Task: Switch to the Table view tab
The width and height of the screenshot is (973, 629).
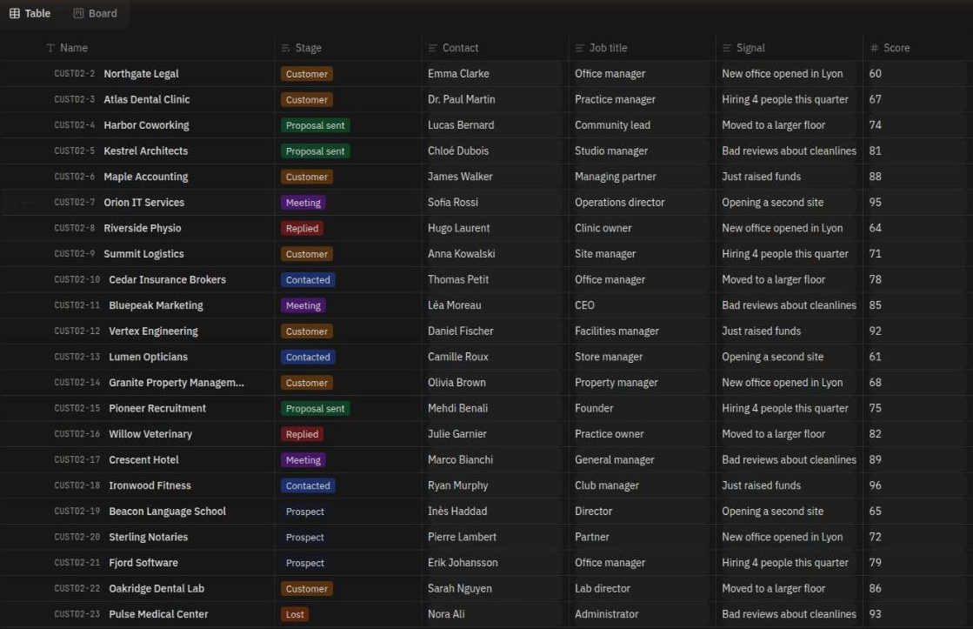Action: [x=30, y=13]
